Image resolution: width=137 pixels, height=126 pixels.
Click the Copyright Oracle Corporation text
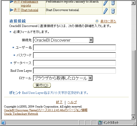(43, 106)
